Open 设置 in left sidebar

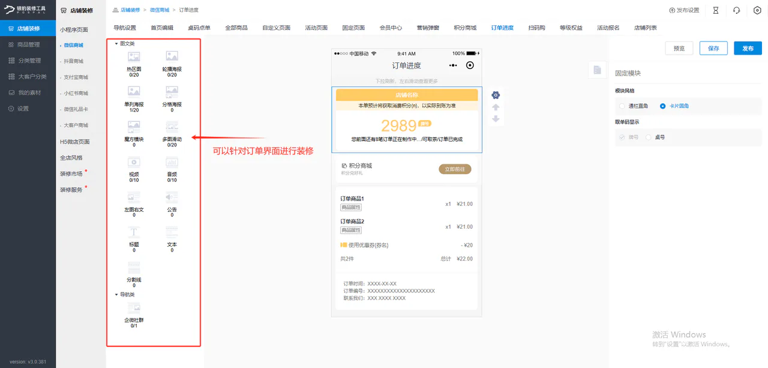(28, 109)
